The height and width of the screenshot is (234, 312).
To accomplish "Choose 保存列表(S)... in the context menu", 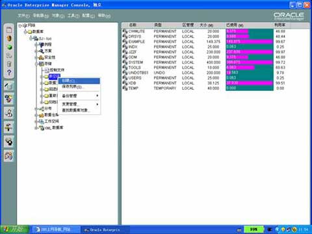I will tap(79, 86).
